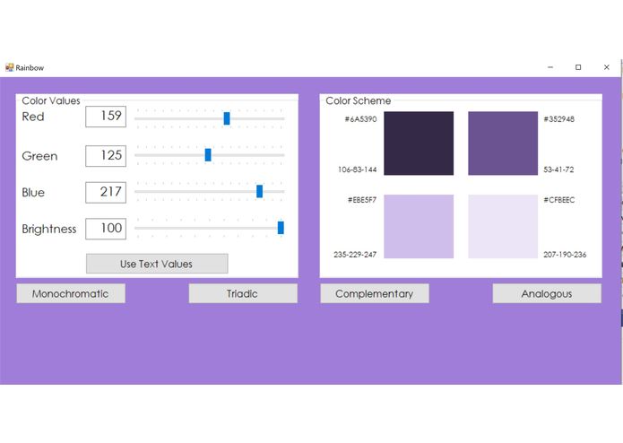Click the Green slider thumb
Image resolution: width=623 pixels, height=443 pixels.
(x=208, y=155)
